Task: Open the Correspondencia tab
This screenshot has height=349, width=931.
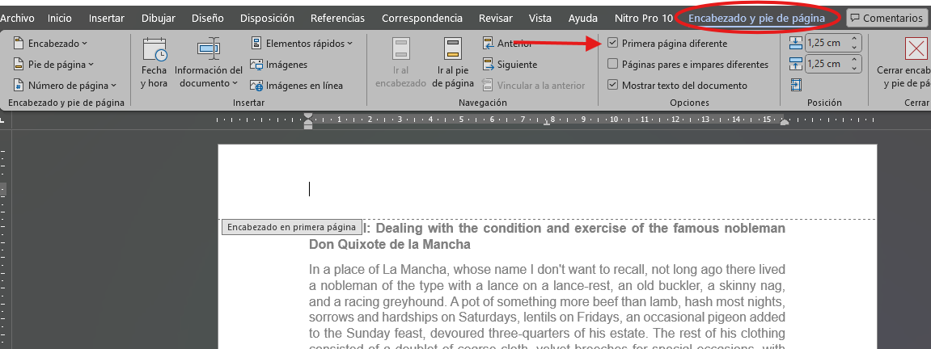Action: tap(421, 19)
